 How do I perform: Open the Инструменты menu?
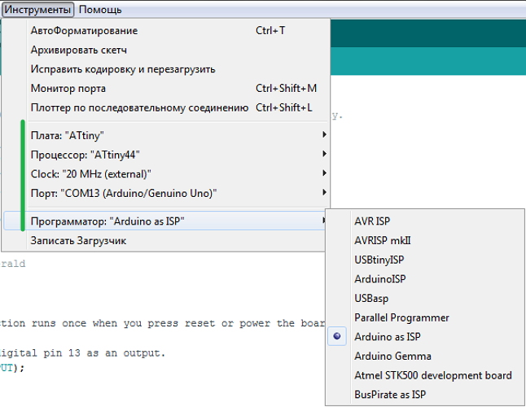38,10
